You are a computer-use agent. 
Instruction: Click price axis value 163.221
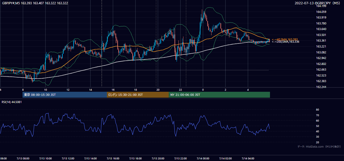click(x=321, y=46)
